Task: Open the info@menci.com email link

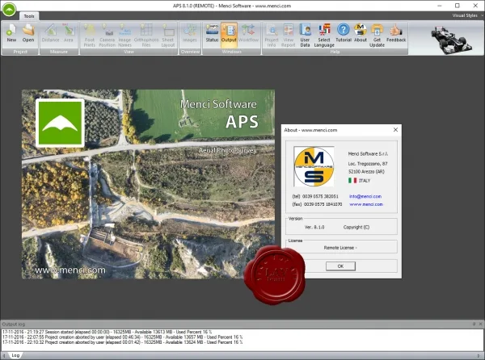Action: pyautogui.click(x=365, y=196)
